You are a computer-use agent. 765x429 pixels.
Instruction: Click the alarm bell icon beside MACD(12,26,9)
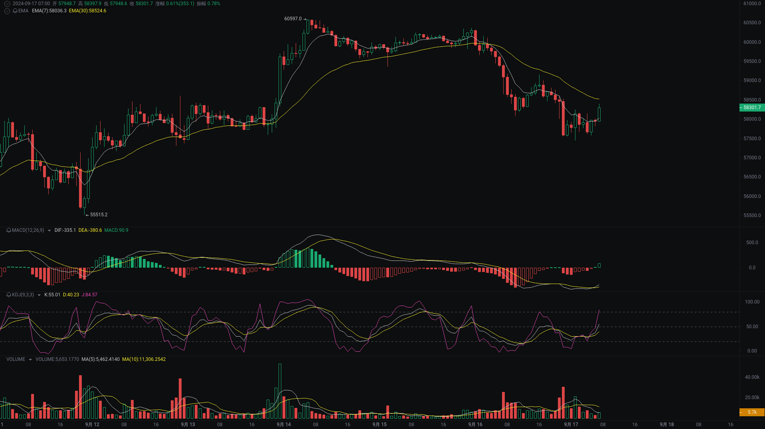(x=8, y=230)
